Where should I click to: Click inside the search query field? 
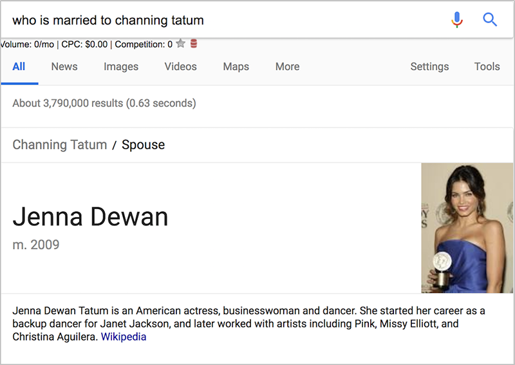(223, 20)
